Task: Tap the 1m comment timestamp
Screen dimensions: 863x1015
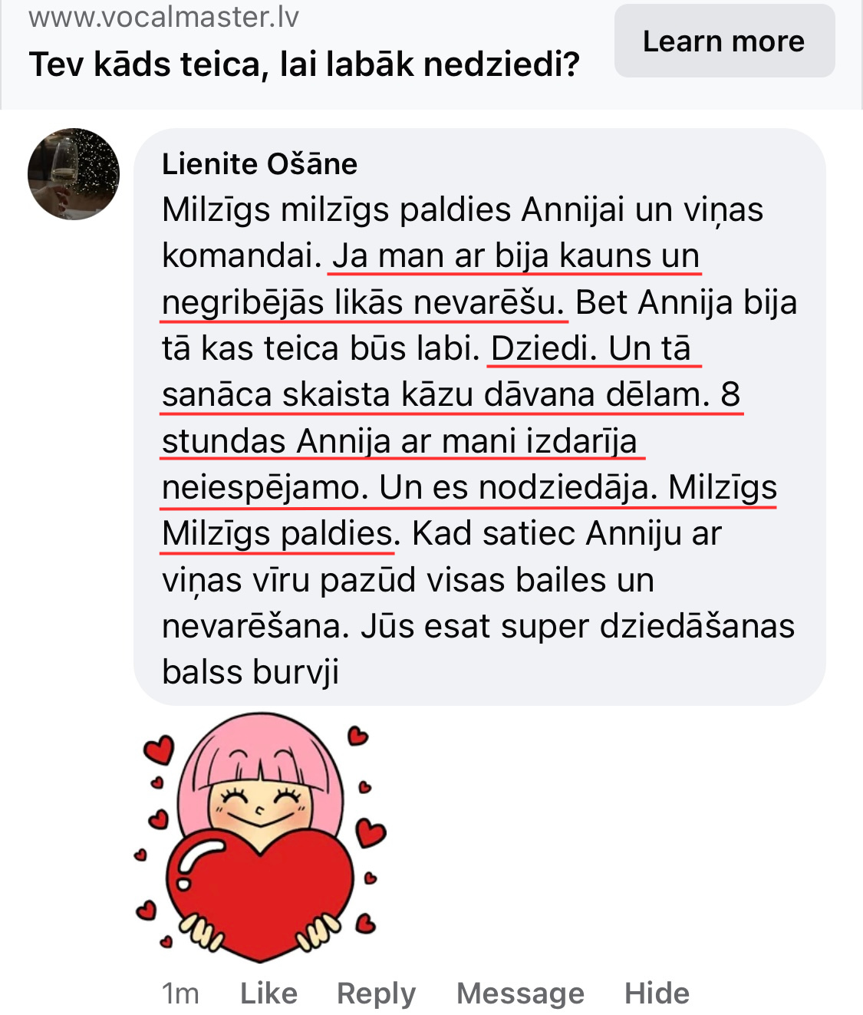Action: pos(180,993)
